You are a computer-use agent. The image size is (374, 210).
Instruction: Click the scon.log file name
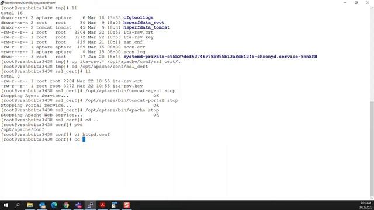(134, 52)
